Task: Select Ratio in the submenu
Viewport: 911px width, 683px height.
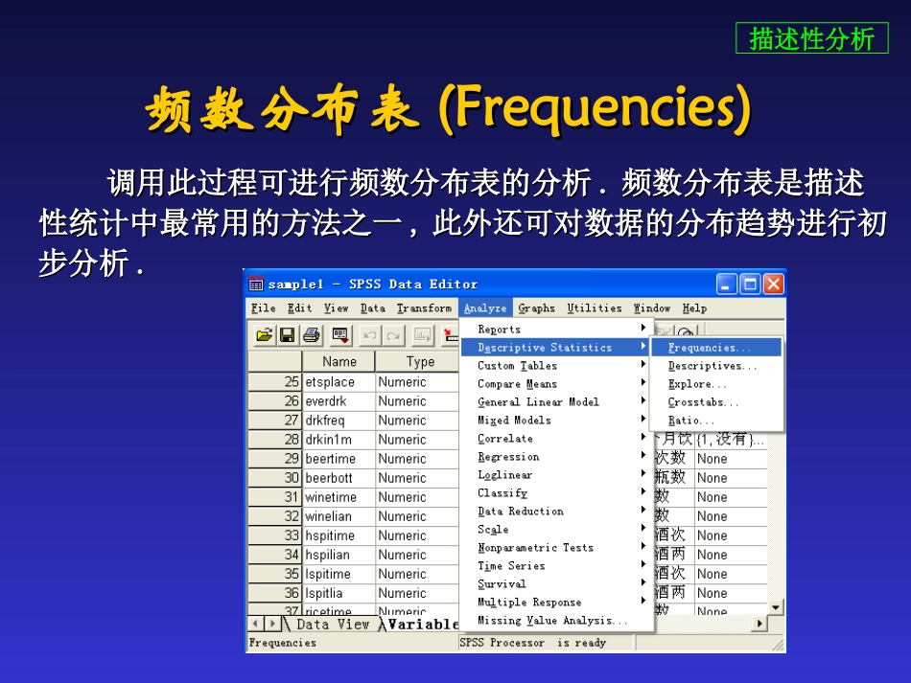Action: click(716, 421)
